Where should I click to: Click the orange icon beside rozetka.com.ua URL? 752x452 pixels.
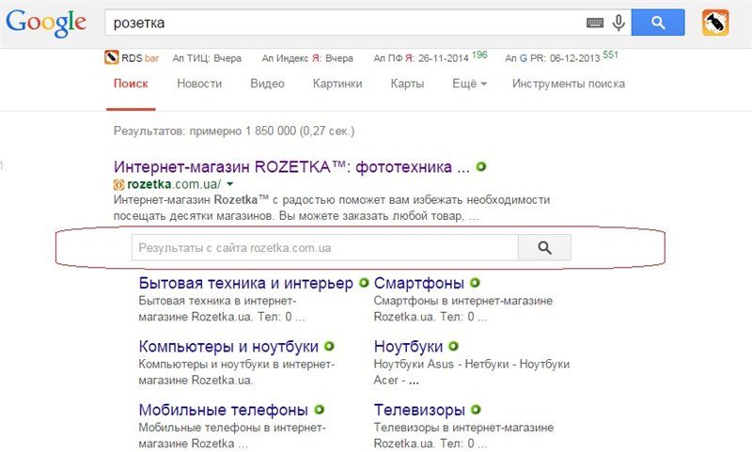coord(118,184)
